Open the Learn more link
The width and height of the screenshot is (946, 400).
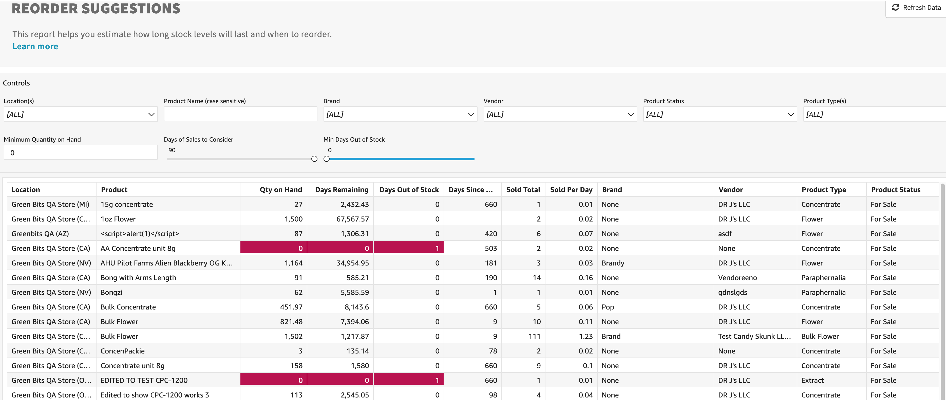tap(35, 47)
